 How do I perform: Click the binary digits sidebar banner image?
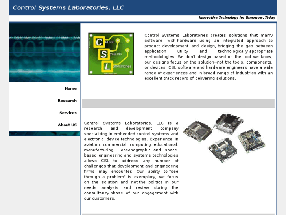(x=44, y=52)
